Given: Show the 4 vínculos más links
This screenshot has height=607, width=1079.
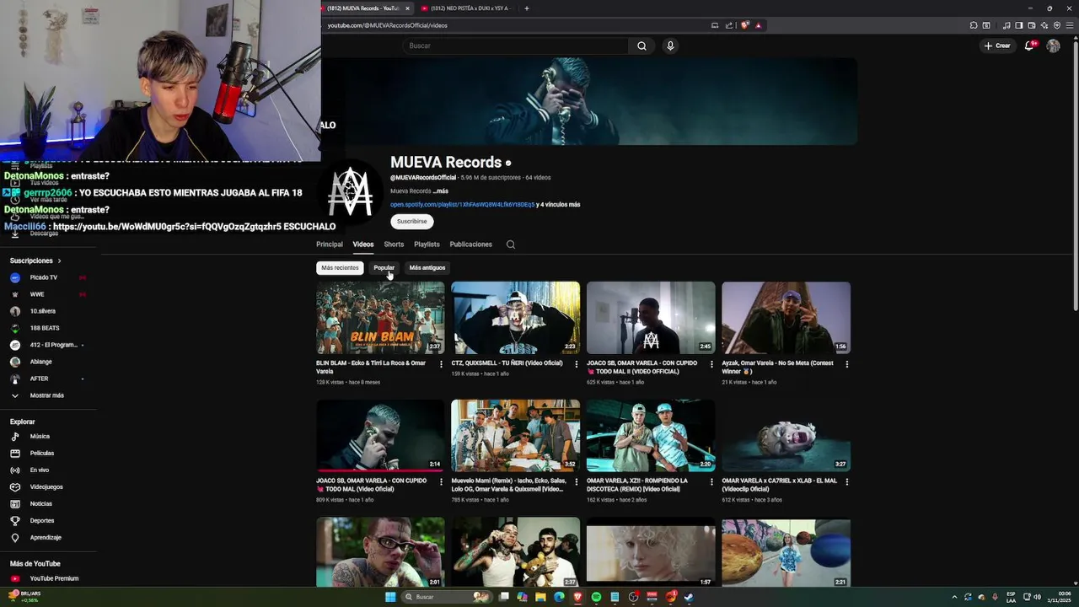Looking at the screenshot, I should tap(560, 204).
